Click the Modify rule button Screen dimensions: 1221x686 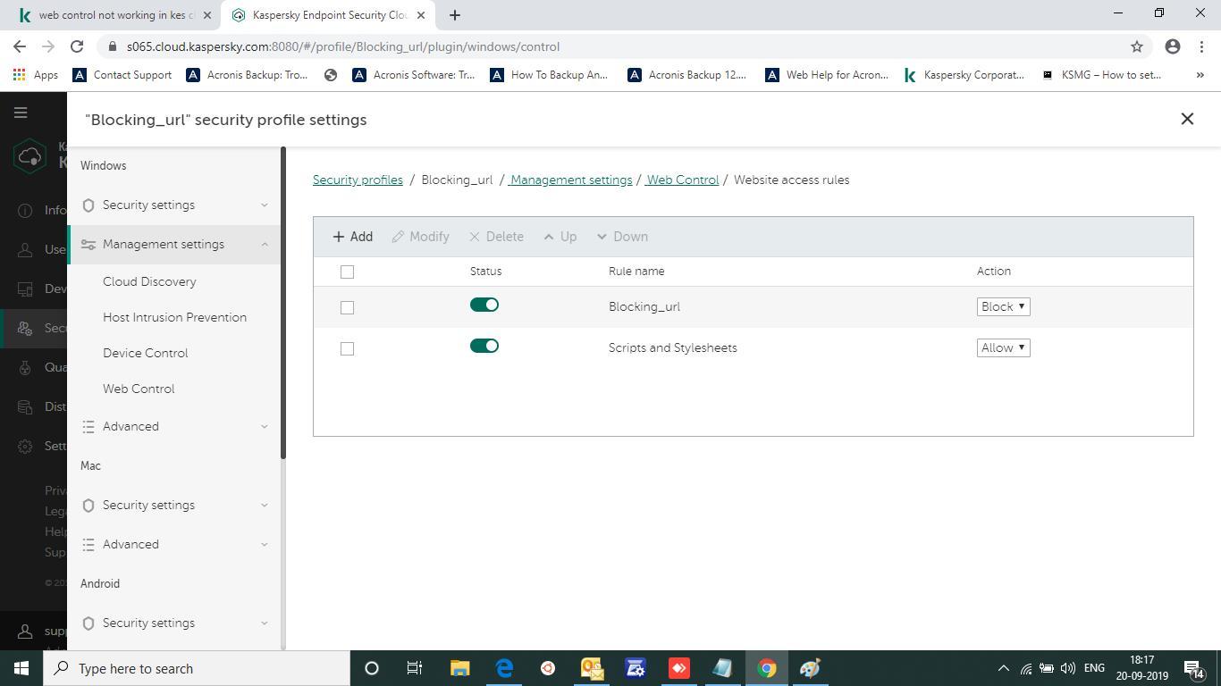click(420, 237)
